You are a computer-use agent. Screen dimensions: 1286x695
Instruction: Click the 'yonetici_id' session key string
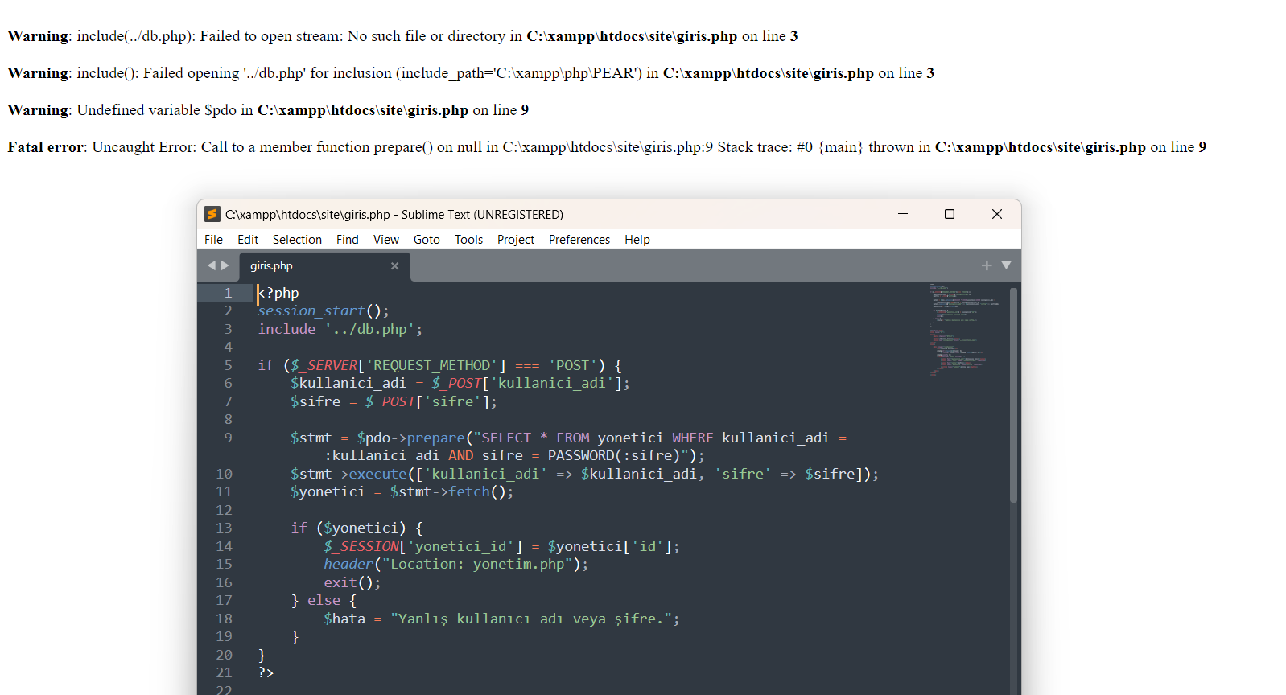click(x=460, y=546)
